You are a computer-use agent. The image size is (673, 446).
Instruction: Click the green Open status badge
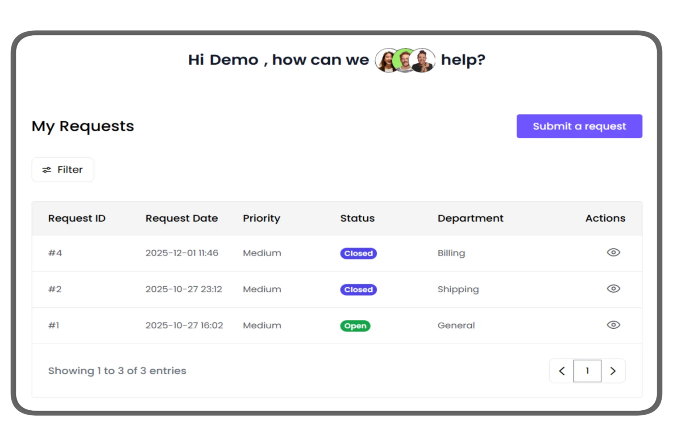[355, 326]
